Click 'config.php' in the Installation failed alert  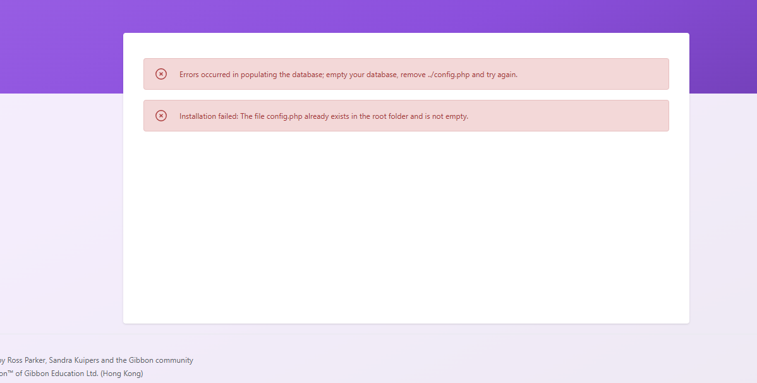click(284, 116)
